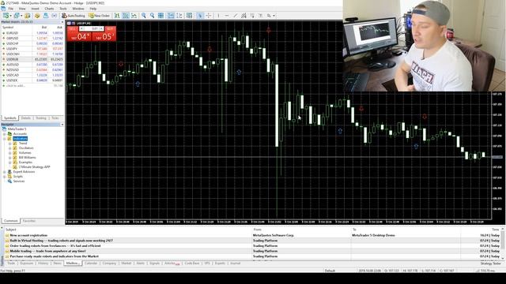
Task: Open the drawing objects dropdown arrow
Action: [274, 16]
